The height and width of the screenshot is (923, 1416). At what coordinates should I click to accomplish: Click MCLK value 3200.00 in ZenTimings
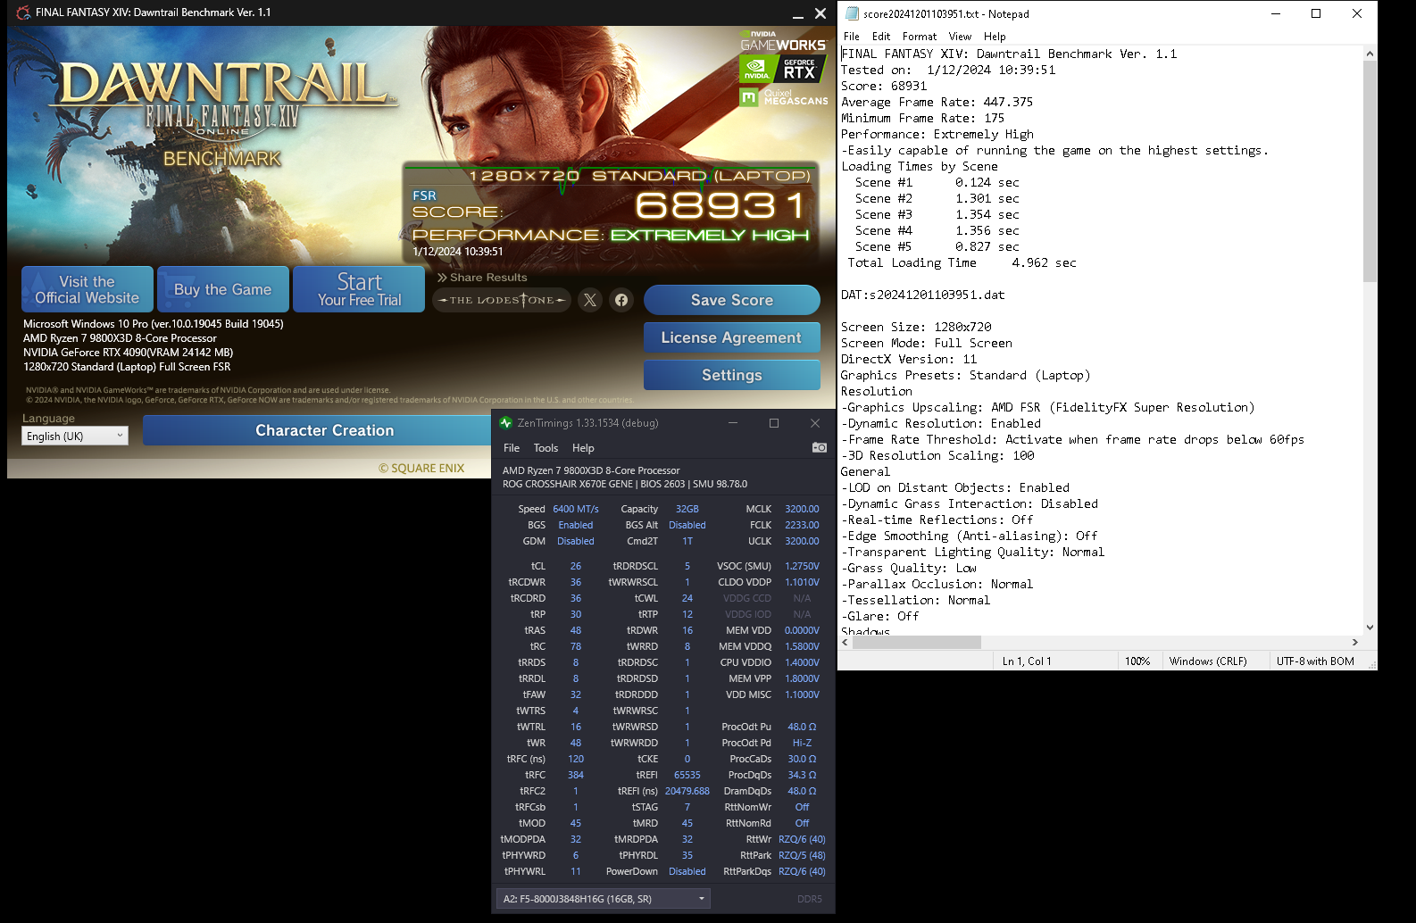[x=802, y=509]
